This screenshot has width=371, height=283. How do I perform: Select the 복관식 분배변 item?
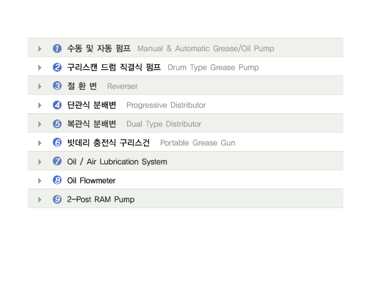[92, 124]
